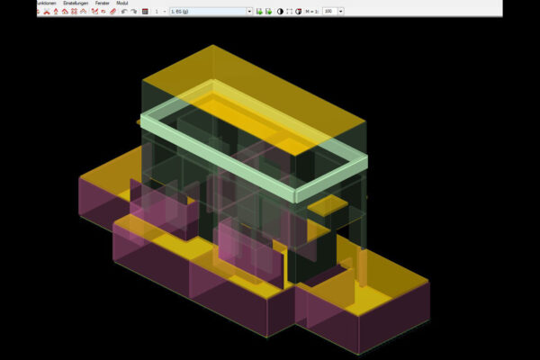Open the scale dropdown arrow
Viewport: 540px width, 360px height.
coord(341,12)
